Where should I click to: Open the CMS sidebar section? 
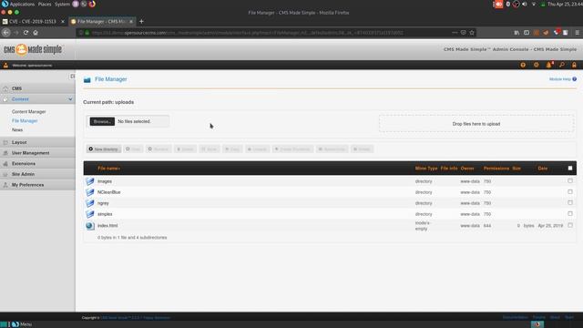point(37,88)
